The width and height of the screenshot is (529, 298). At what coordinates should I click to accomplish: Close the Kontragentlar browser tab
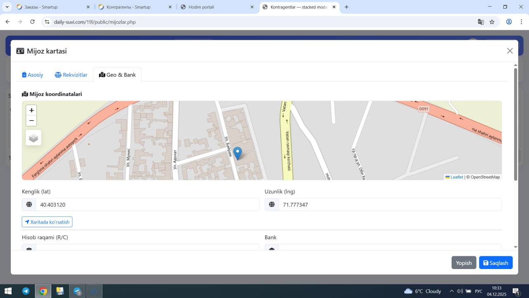(334, 7)
